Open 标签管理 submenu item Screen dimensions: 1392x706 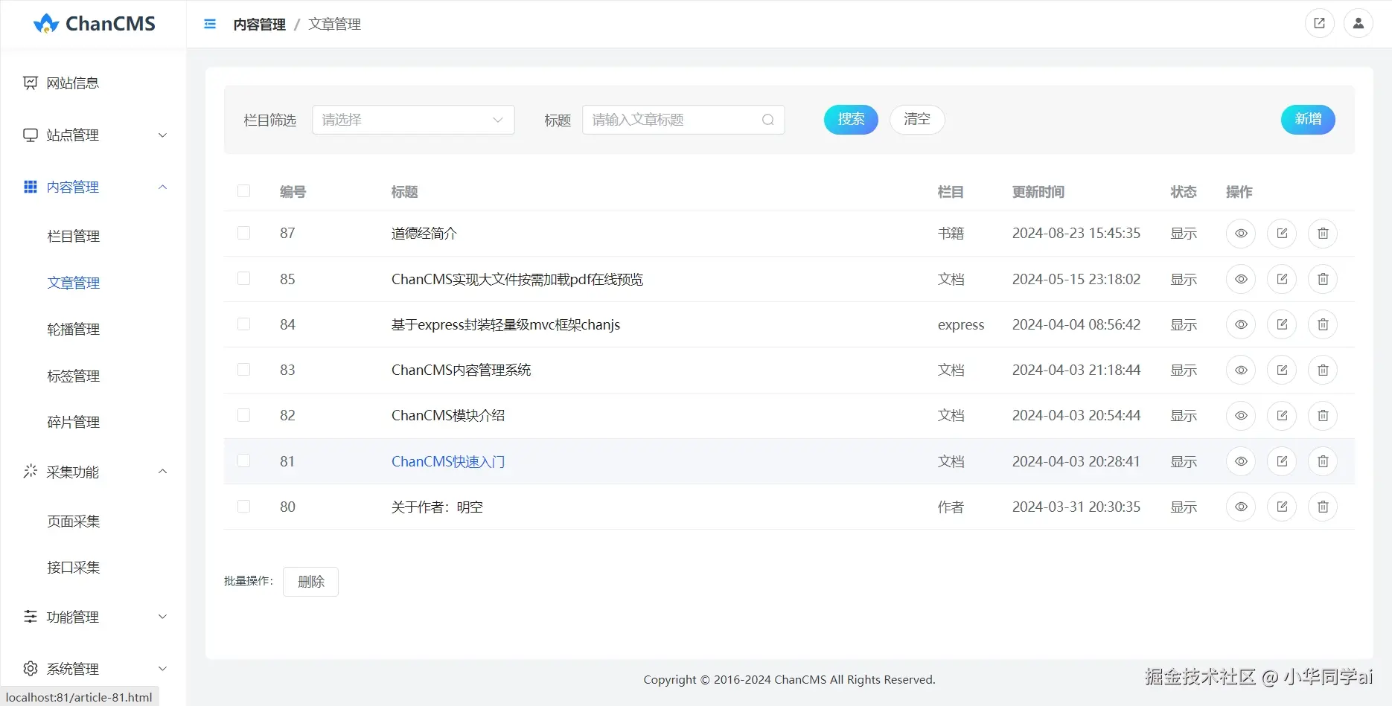74,376
